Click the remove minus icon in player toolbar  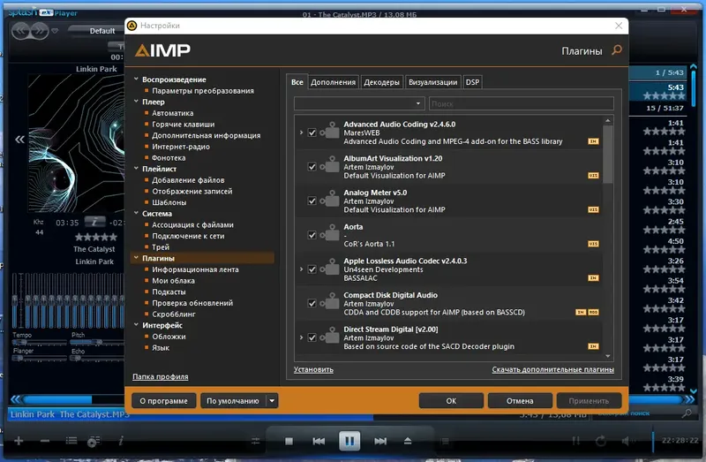tap(45, 441)
